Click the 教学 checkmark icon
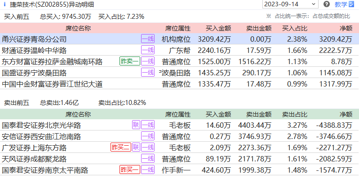Viewport: 359px width, 178px height. click(351, 4)
